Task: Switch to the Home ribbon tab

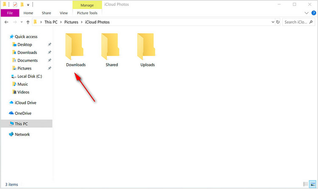Action: click(28, 13)
